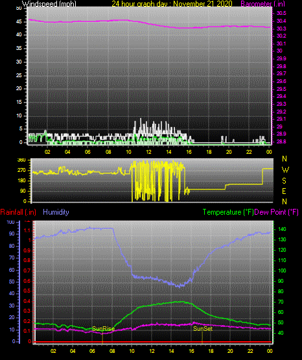The width and height of the screenshot is (302, 360).
Task: Click the Windspeed (mph) axis title
Action: [49, 4]
